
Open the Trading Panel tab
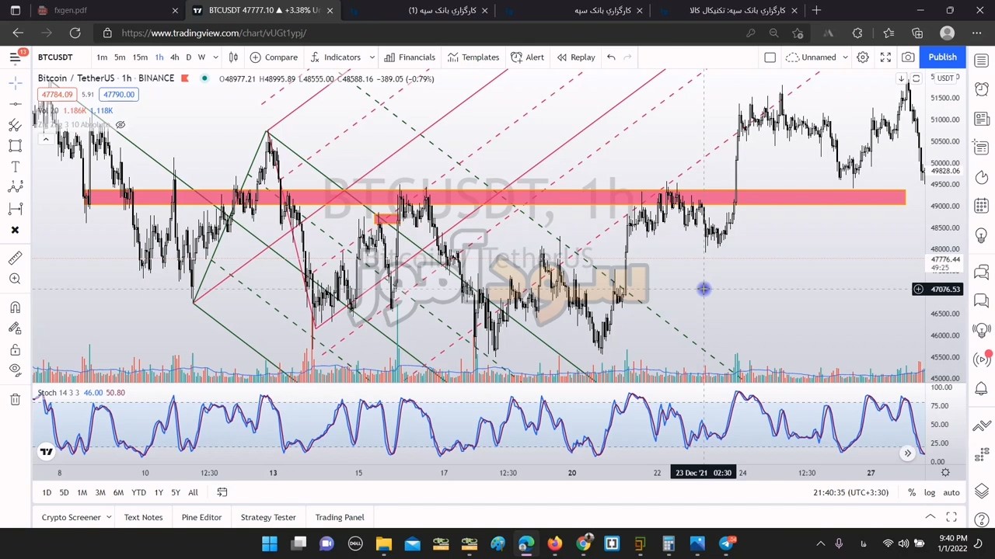(x=340, y=517)
